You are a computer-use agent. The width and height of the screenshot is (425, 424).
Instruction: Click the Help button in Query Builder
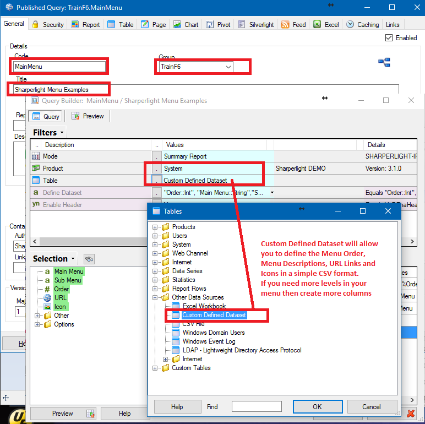pos(124,413)
